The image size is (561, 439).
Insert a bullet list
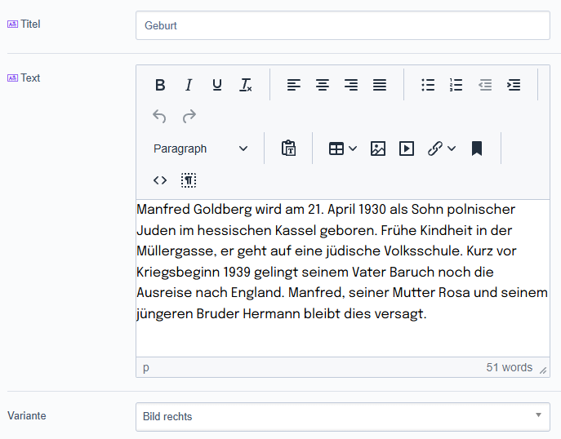click(428, 85)
